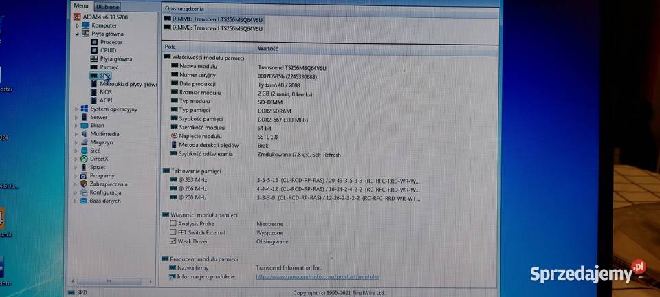This screenshot has height=297, width=660.
Task: Collapse the Płyta główna tree node
Action: (x=78, y=34)
